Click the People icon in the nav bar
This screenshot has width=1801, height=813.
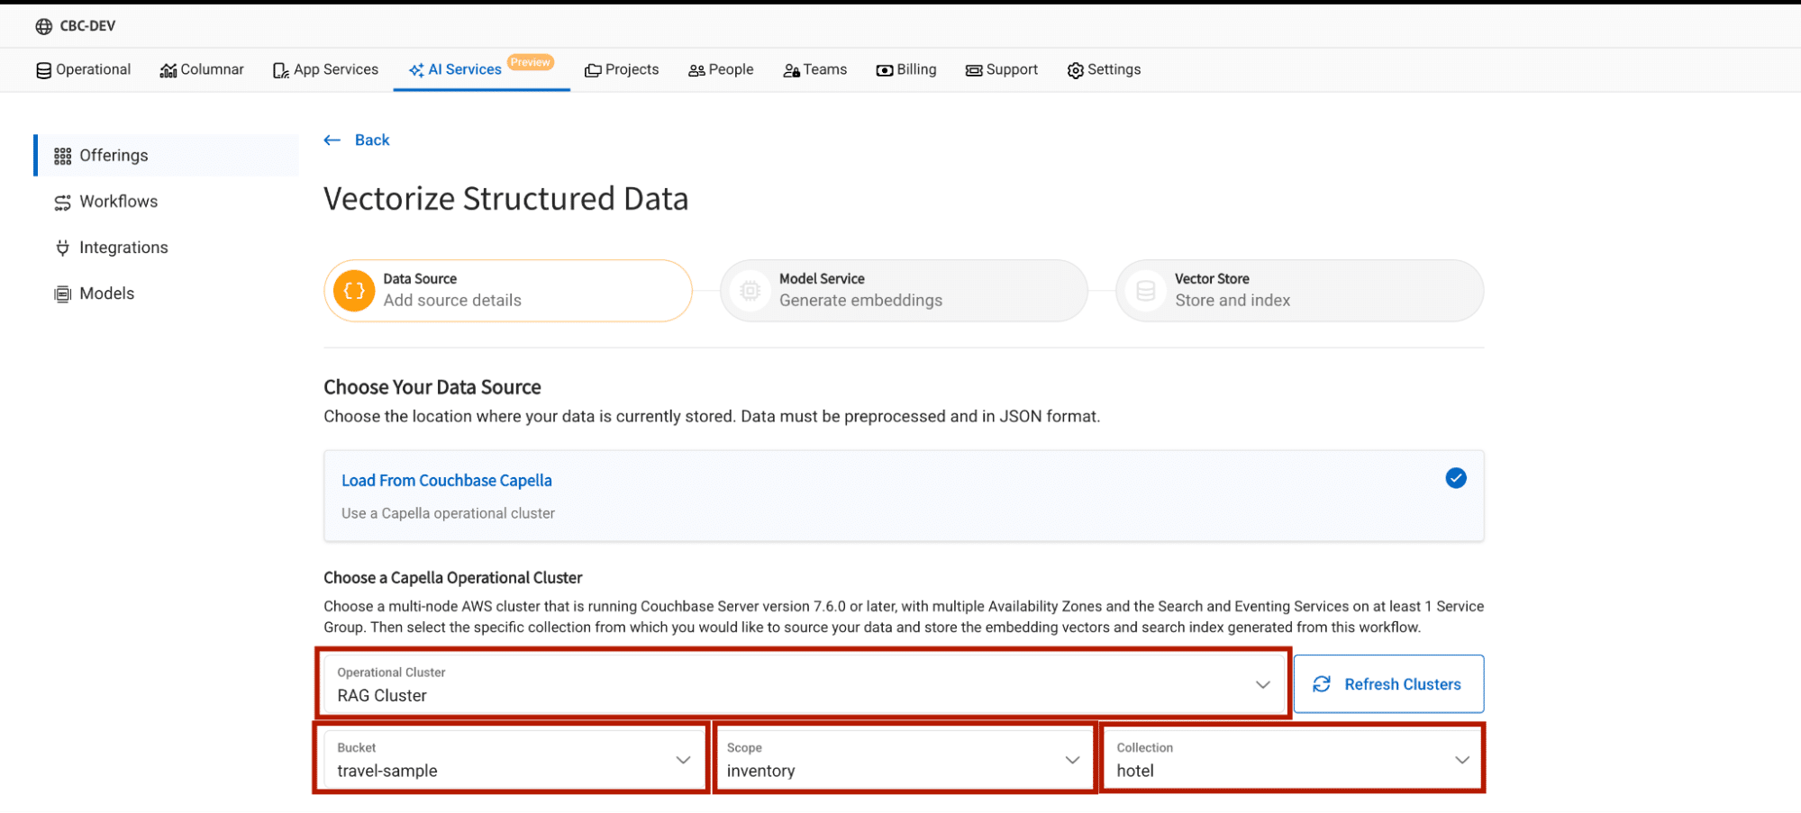[696, 70]
